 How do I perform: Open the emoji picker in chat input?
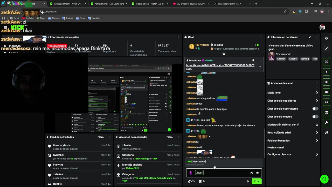click(x=257, y=173)
